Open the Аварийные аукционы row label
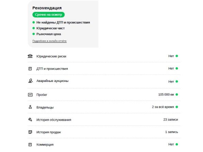203x152 pixels. [x=52, y=81]
